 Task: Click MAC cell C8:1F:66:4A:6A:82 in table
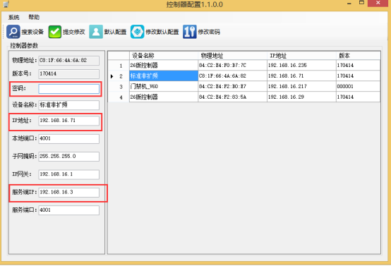point(233,75)
